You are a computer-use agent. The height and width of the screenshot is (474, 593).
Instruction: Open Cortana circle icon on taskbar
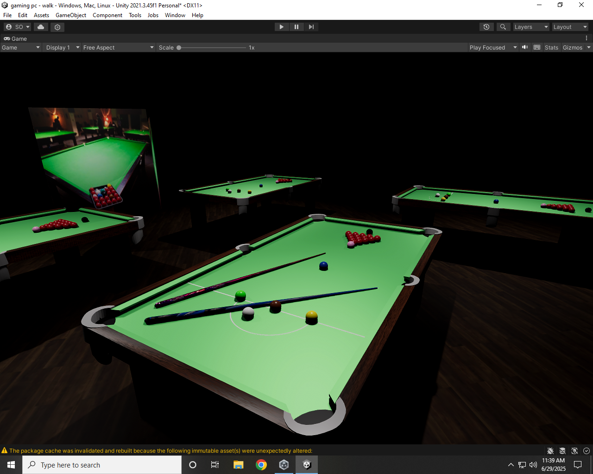[193, 465]
